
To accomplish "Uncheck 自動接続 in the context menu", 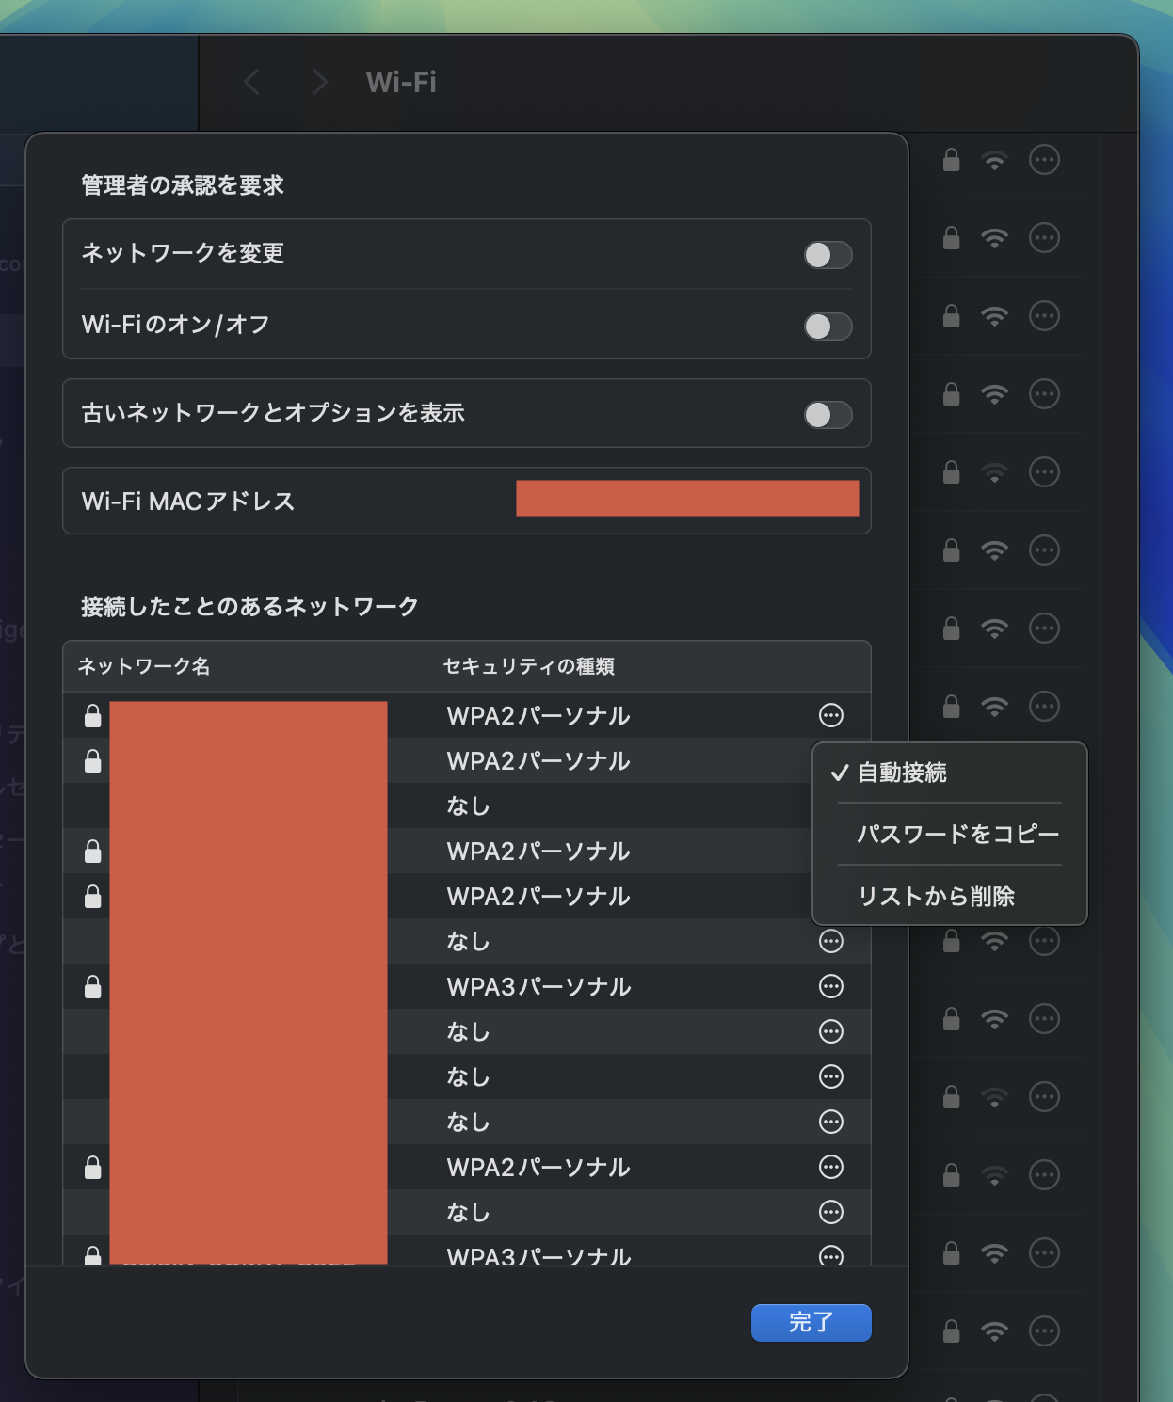I will click(x=901, y=773).
